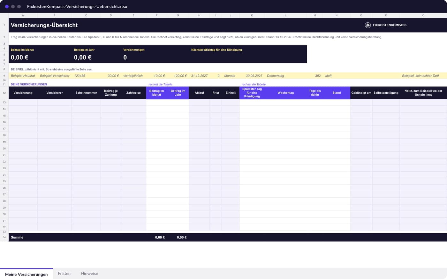Select row header 13
Image resolution: width=447 pixels, height=279 pixels.
tap(4, 102)
